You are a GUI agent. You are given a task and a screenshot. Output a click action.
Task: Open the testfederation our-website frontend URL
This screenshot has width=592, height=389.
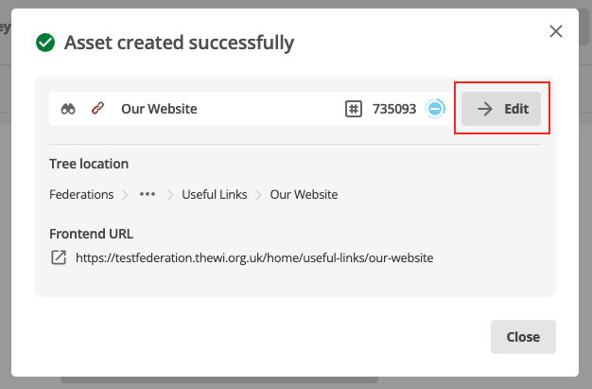tap(254, 257)
